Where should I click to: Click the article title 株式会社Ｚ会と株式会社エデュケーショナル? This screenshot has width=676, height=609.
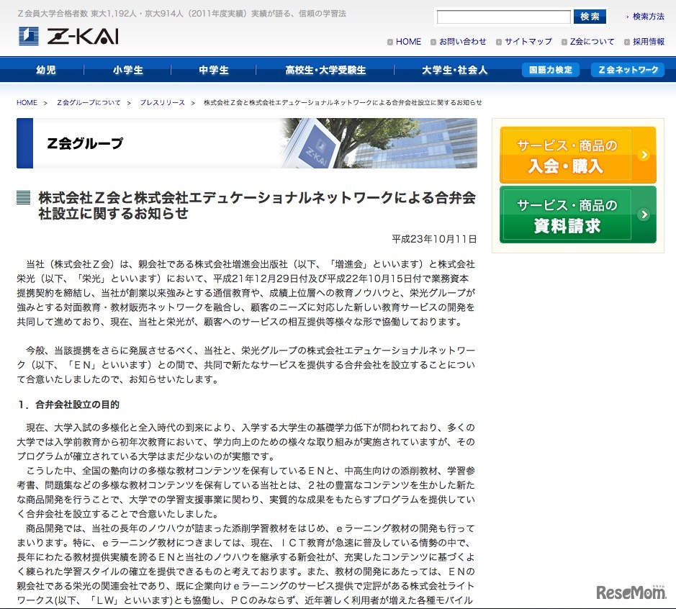(x=257, y=205)
